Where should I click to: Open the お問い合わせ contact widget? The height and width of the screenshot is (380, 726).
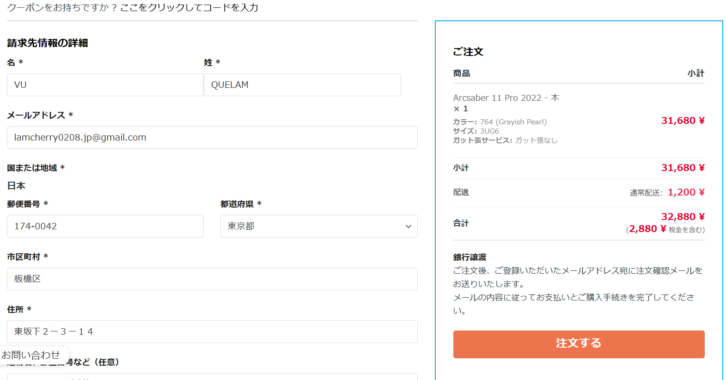[31, 355]
